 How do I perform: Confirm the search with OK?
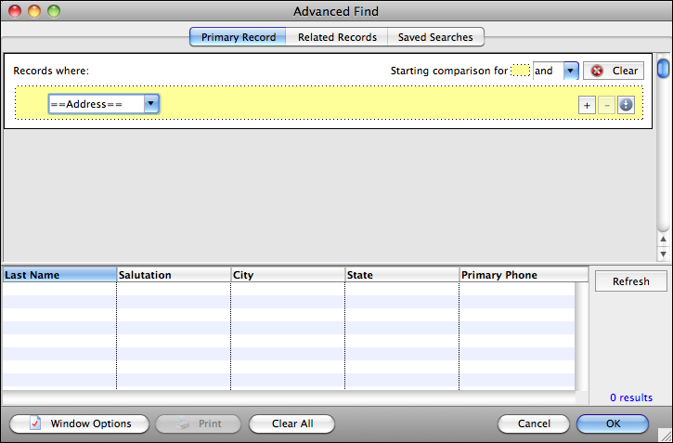pos(612,423)
